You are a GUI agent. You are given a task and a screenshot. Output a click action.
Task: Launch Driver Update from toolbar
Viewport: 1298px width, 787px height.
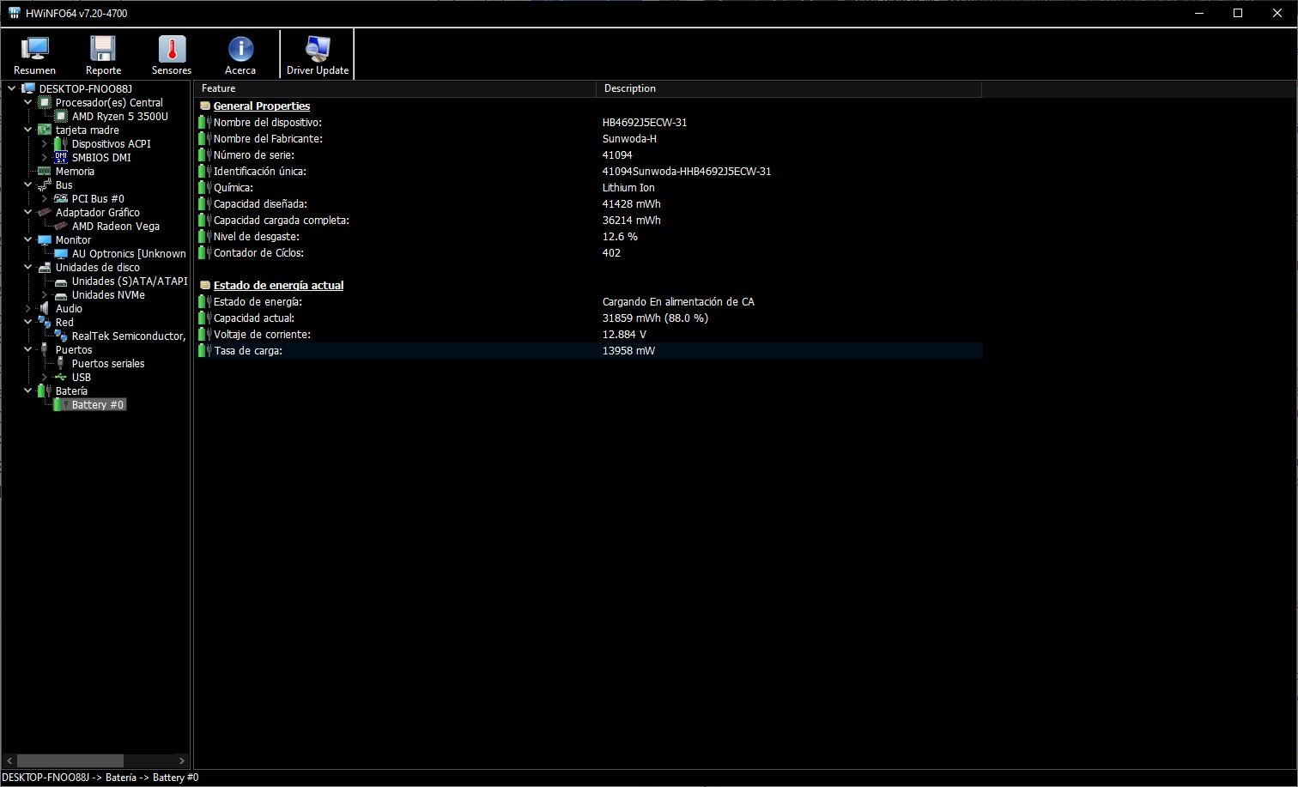(318, 54)
